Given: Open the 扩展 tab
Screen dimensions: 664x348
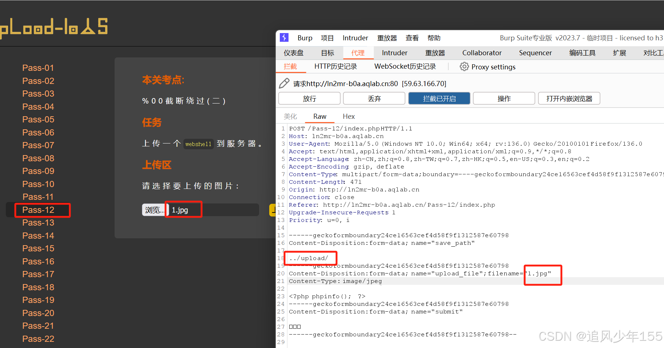Looking at the screenshot, I should 619,53.
